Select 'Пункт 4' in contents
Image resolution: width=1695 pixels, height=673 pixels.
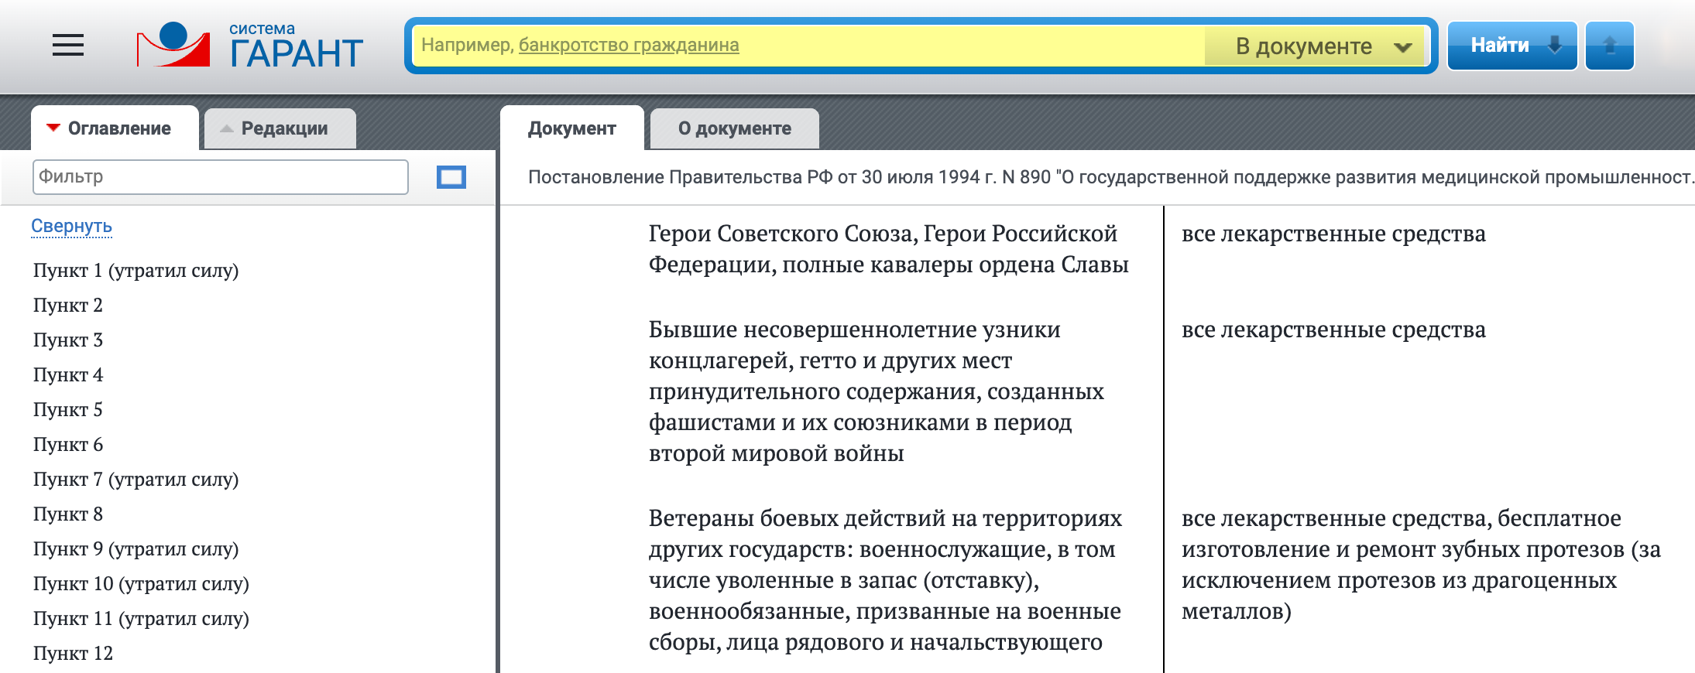[x=67, y=375]
